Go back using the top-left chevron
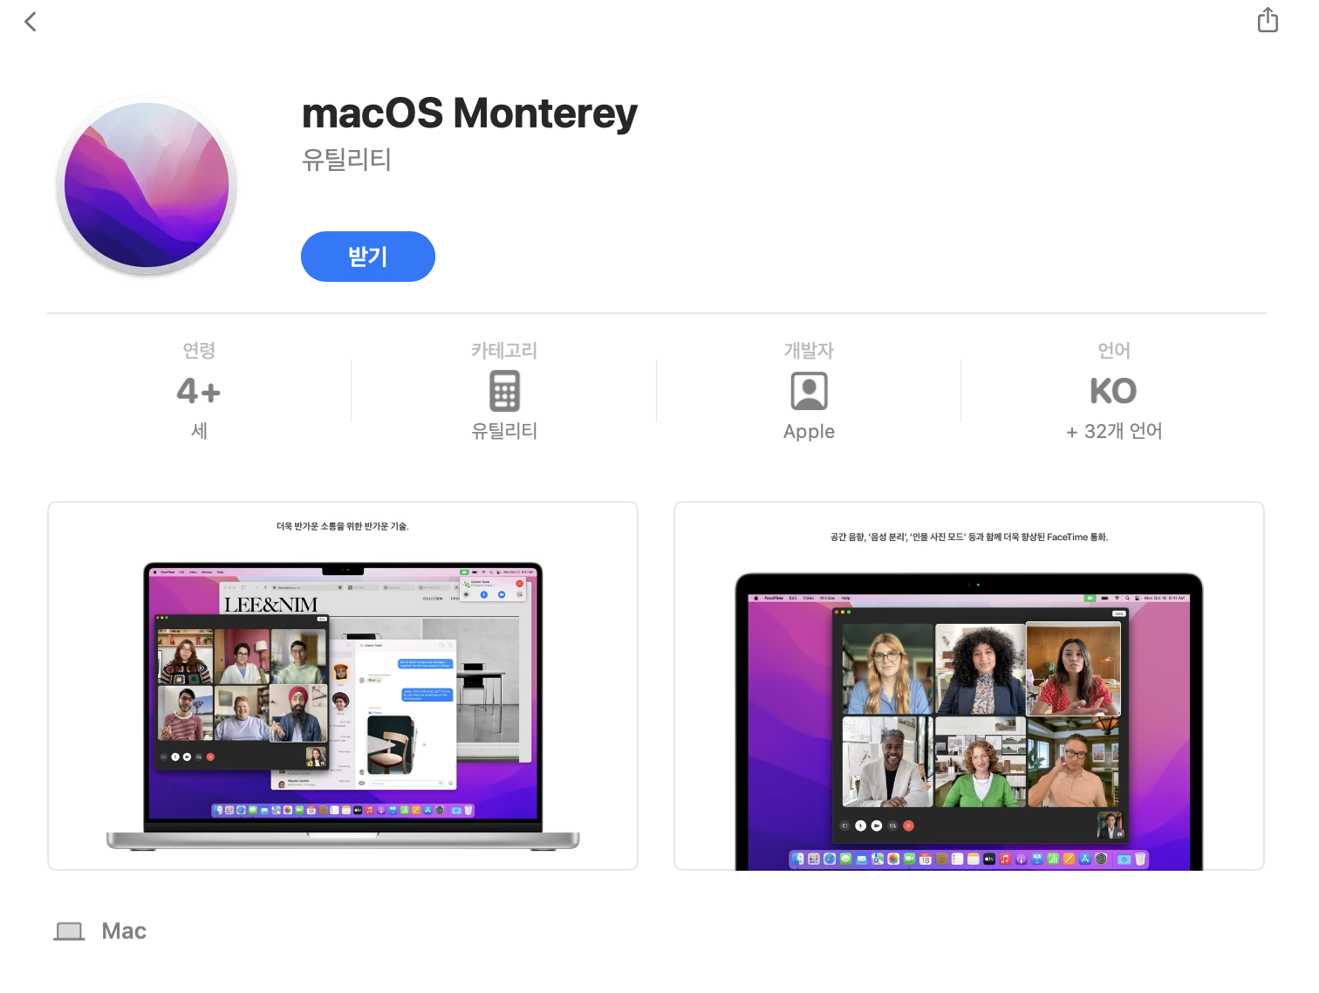Viewport: 1319px width, 993px height. (31, 22)
